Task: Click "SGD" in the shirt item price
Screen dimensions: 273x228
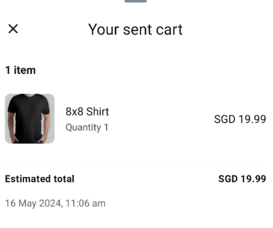Action: click(x=225, y=119)
